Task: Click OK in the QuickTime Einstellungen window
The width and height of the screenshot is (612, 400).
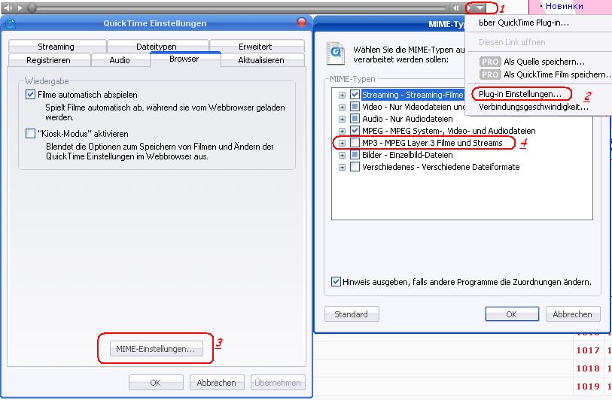Action: [x=156, y=383]
